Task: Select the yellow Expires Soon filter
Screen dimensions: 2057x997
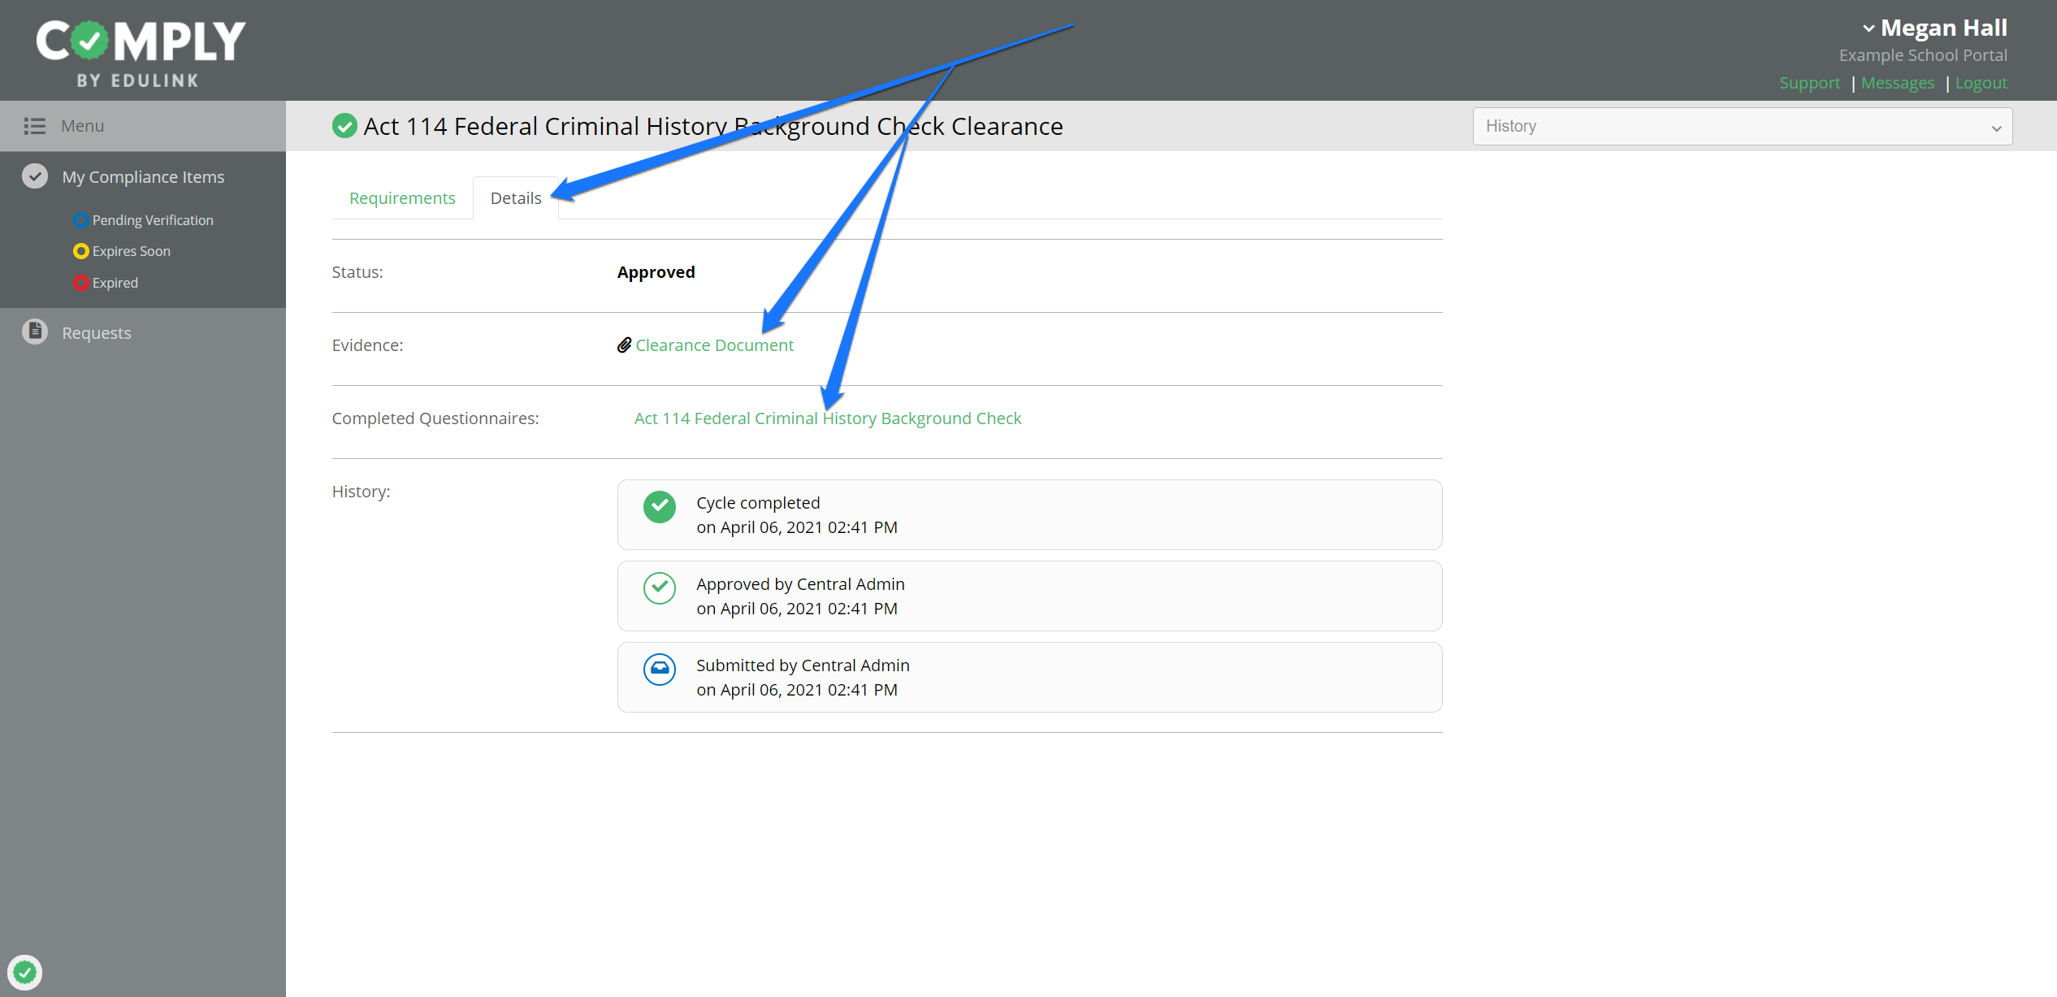Action: click(x=131, y=251)
